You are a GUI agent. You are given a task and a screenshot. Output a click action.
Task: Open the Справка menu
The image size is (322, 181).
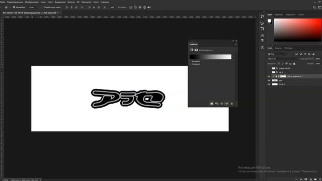[105, 2]
